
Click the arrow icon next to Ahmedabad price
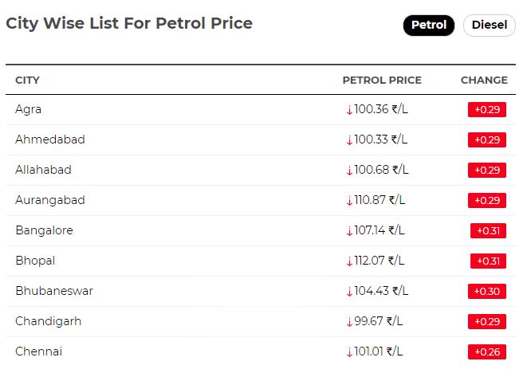[x=349, y=139]
